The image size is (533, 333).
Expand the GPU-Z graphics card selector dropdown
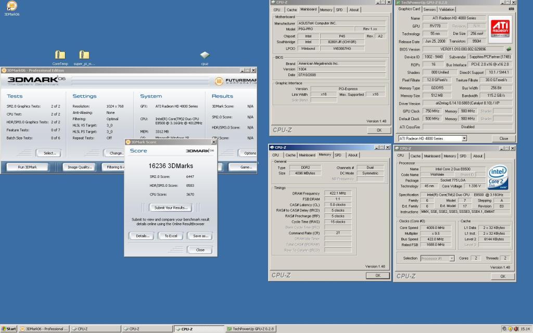coord(464,138)
